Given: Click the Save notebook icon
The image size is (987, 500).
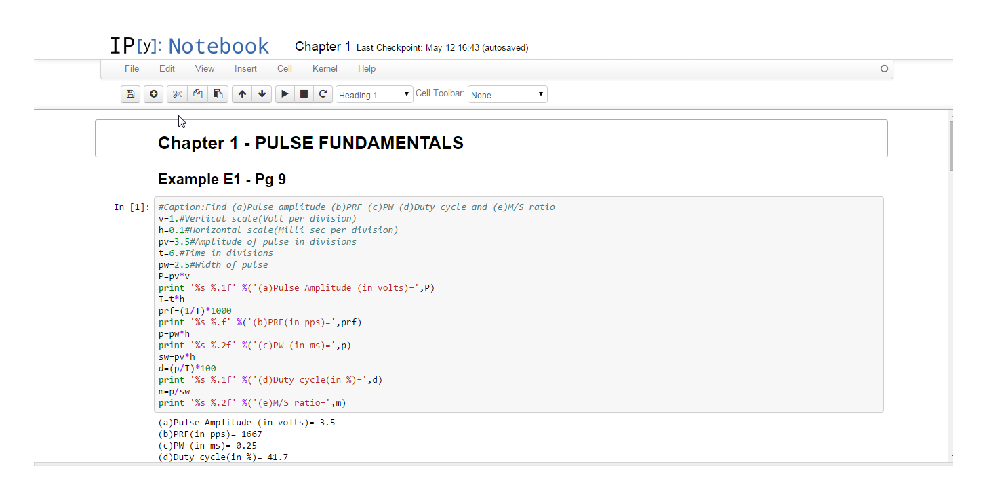Looking at the screenshot, I should point(131,94).
